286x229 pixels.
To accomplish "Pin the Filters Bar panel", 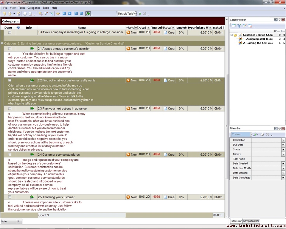I will pyautogui.click(x=279, y=129).
